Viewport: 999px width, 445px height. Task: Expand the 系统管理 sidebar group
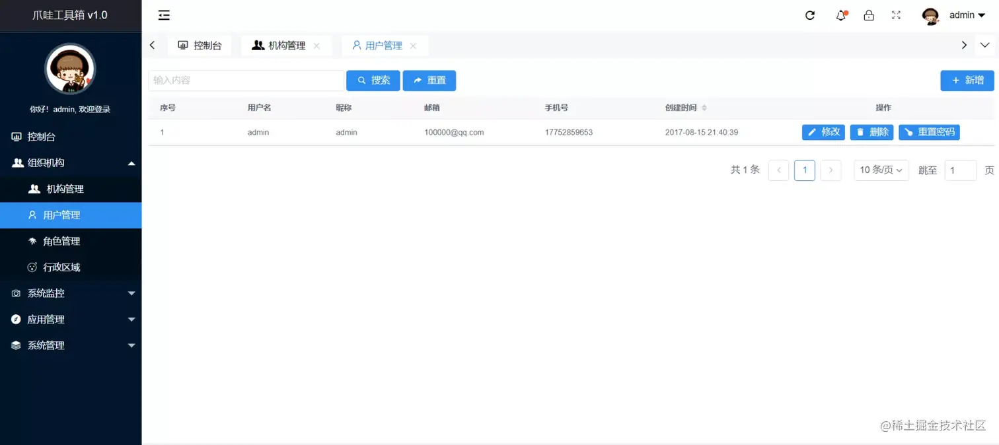71,345
